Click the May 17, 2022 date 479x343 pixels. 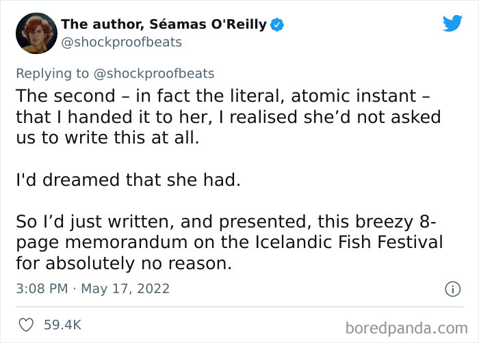pyautogui.click(x=125, y=289)
